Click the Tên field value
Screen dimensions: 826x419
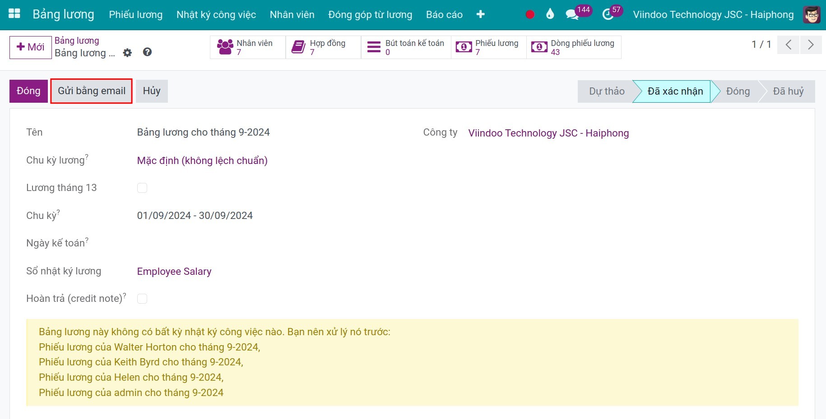coord(204,132)
